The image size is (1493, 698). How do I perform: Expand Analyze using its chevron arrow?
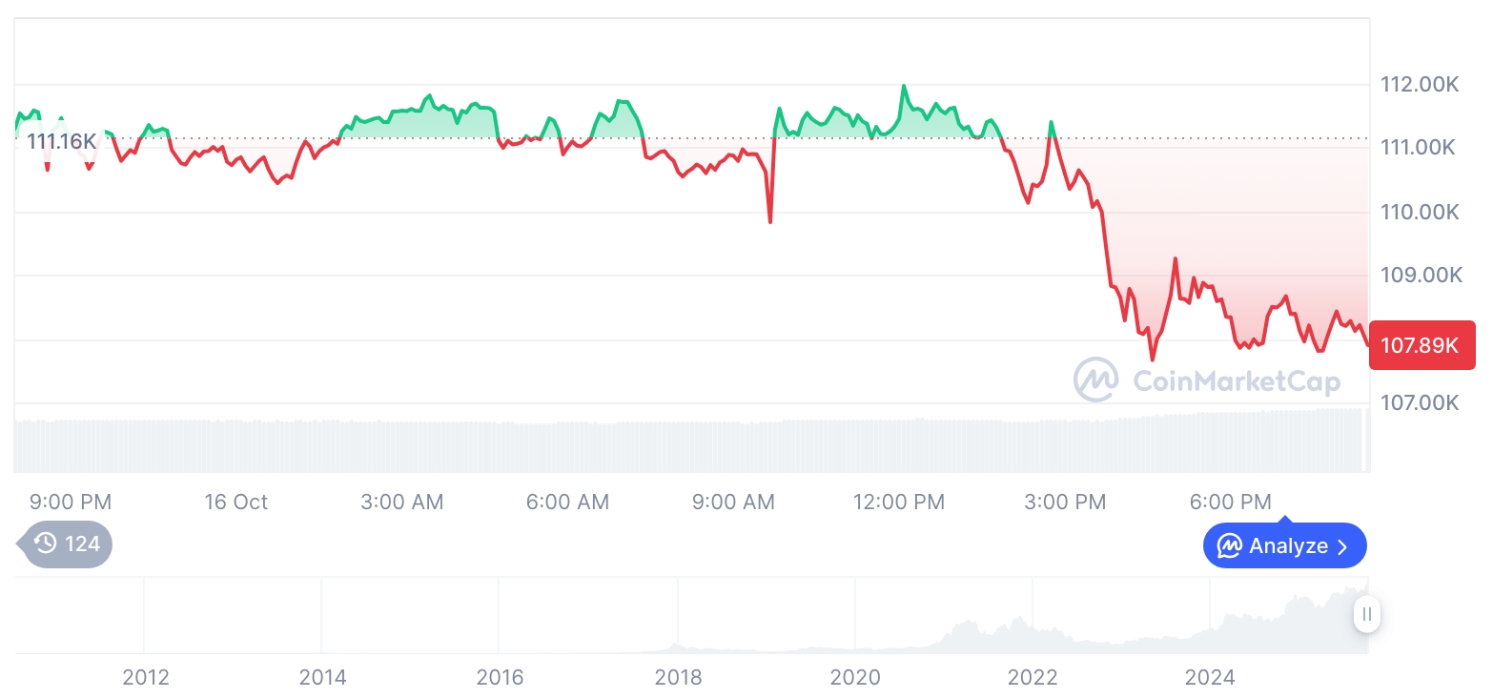pyautogui.click(x=1342, y=546)
